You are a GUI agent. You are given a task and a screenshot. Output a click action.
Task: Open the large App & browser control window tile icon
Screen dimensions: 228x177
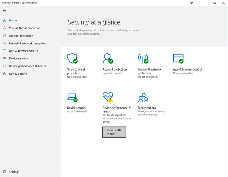point(178,58)
